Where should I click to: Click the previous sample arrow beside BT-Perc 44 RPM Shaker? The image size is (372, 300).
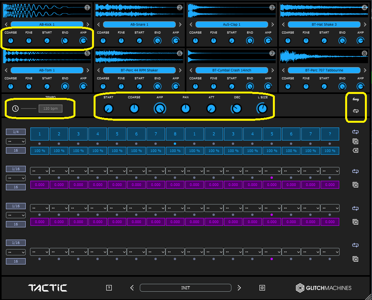coord(99,70)
